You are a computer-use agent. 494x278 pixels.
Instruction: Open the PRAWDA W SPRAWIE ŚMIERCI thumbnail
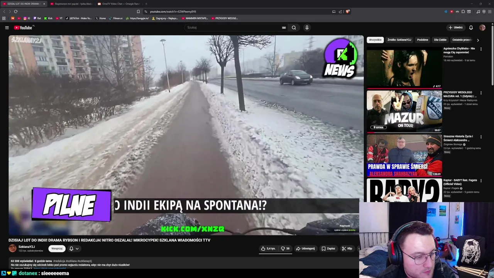click(x=404, y=155)
